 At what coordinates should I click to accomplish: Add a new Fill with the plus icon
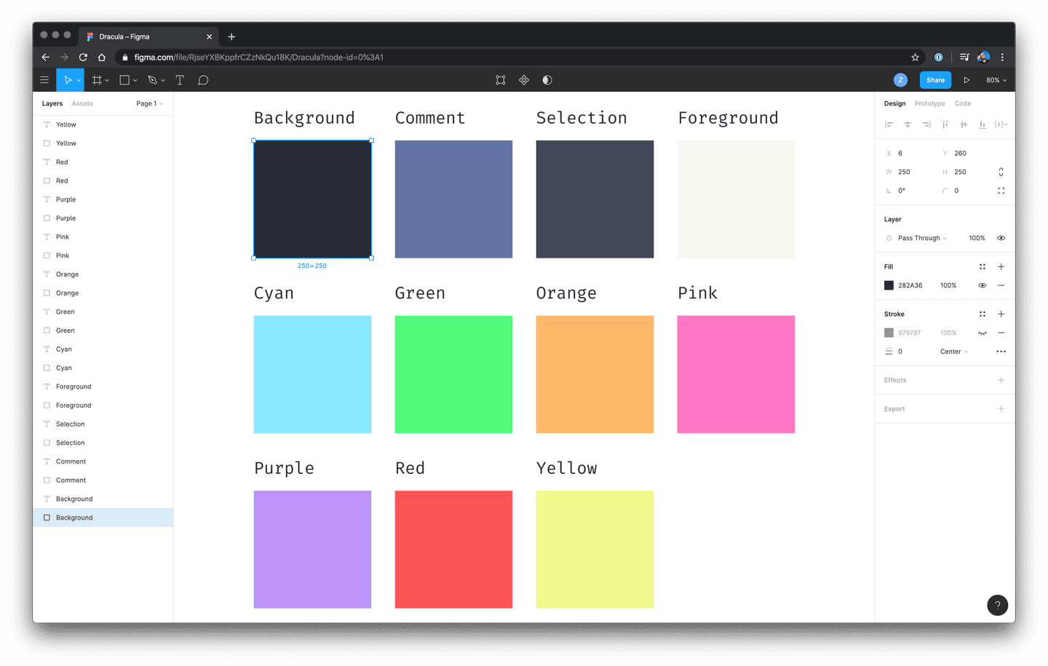[1001, 266]
